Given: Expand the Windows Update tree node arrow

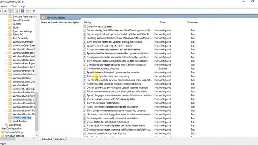Looking at the screenshot, I should [6, 118].
